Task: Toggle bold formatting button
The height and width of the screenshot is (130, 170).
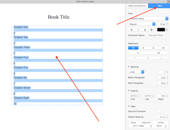Action: tap(132, 30)
